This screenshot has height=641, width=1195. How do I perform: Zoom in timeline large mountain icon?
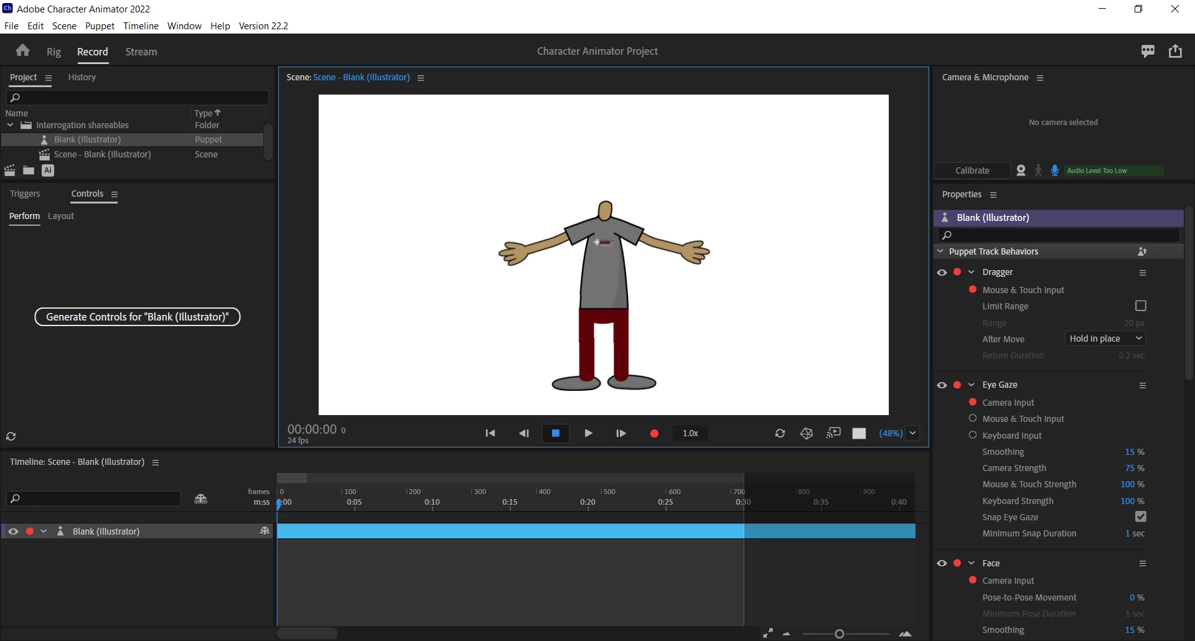(906, 634)
